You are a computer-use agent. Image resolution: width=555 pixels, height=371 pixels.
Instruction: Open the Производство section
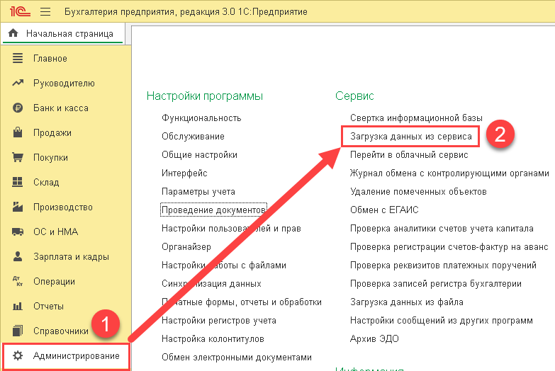point(63,207)
